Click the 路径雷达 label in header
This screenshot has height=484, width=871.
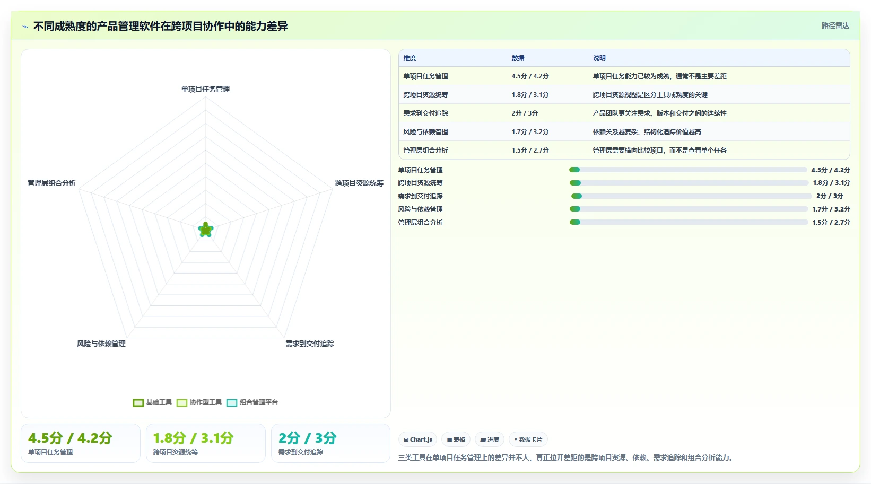(835, 25)
